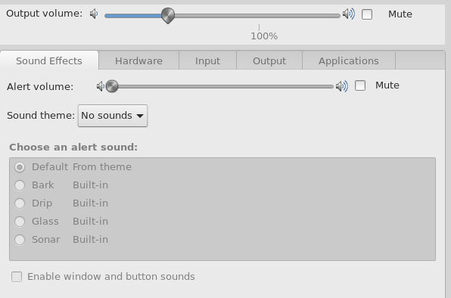The width and height of the screenshot is (451, 298).
Task: Choose the Sonar alert sound
Action: (x=20, y=239)
